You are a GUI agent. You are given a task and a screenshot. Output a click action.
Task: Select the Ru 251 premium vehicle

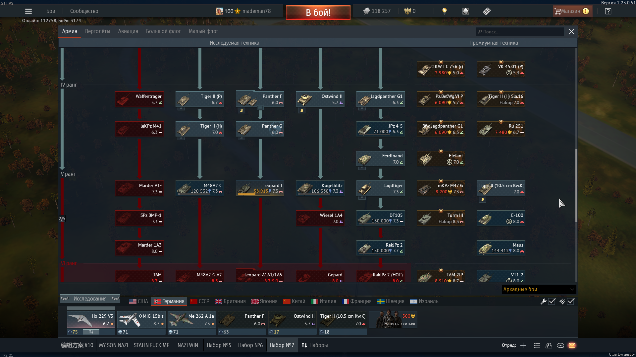coord(501,129)
